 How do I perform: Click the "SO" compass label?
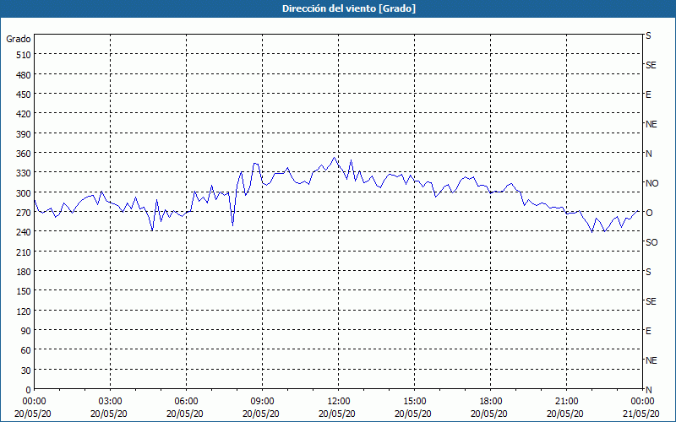pyautogui.click(x=651, y=242)
